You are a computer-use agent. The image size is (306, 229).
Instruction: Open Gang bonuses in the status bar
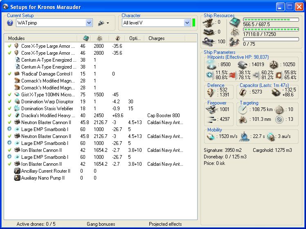[x=100, y=224]
